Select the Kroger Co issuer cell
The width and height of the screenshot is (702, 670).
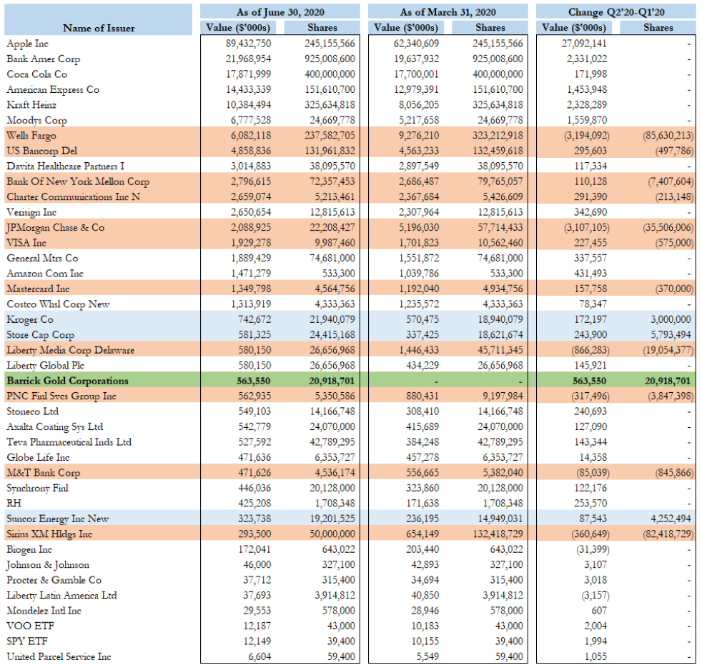click(x=29, y=319)
